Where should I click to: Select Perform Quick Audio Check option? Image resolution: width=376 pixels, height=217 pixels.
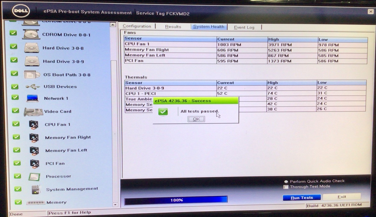point(286,182)
